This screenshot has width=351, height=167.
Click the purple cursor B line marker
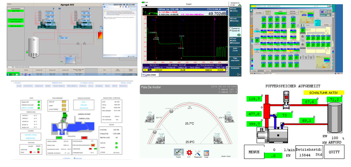tap(214, 20)
